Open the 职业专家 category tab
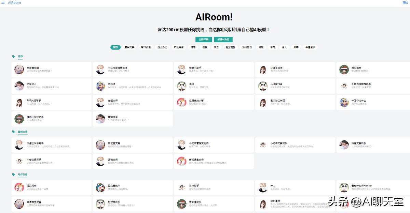 [179, 47]
